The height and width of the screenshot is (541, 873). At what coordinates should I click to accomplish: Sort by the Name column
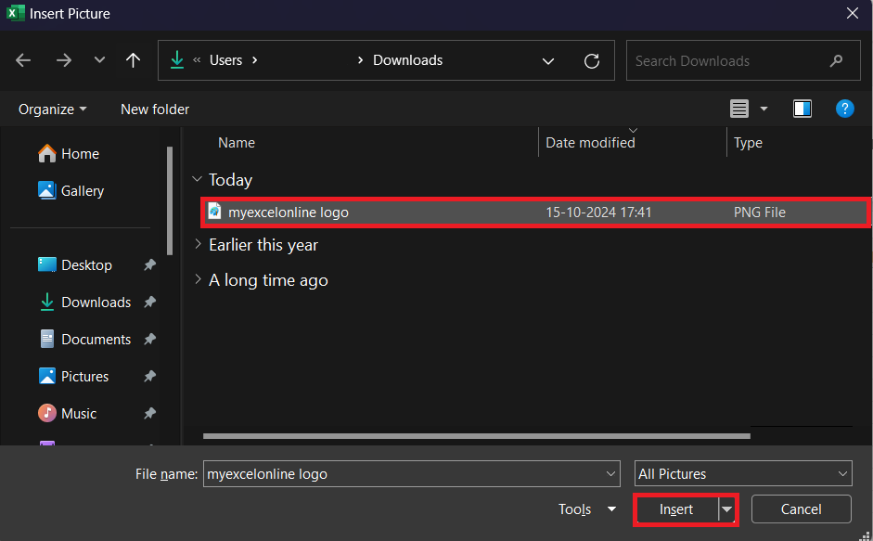point(236,143)
